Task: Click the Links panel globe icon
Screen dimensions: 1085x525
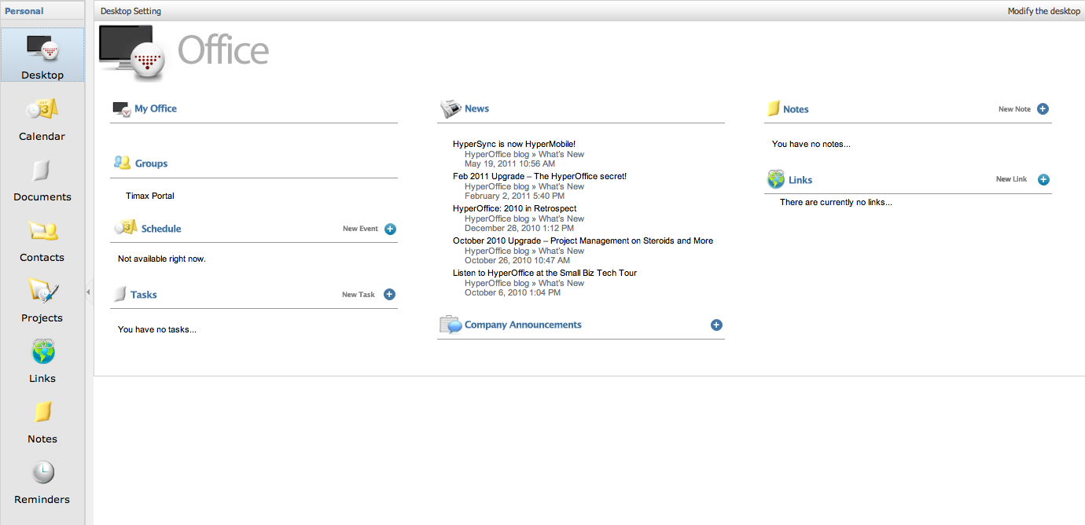Action: 776,179
